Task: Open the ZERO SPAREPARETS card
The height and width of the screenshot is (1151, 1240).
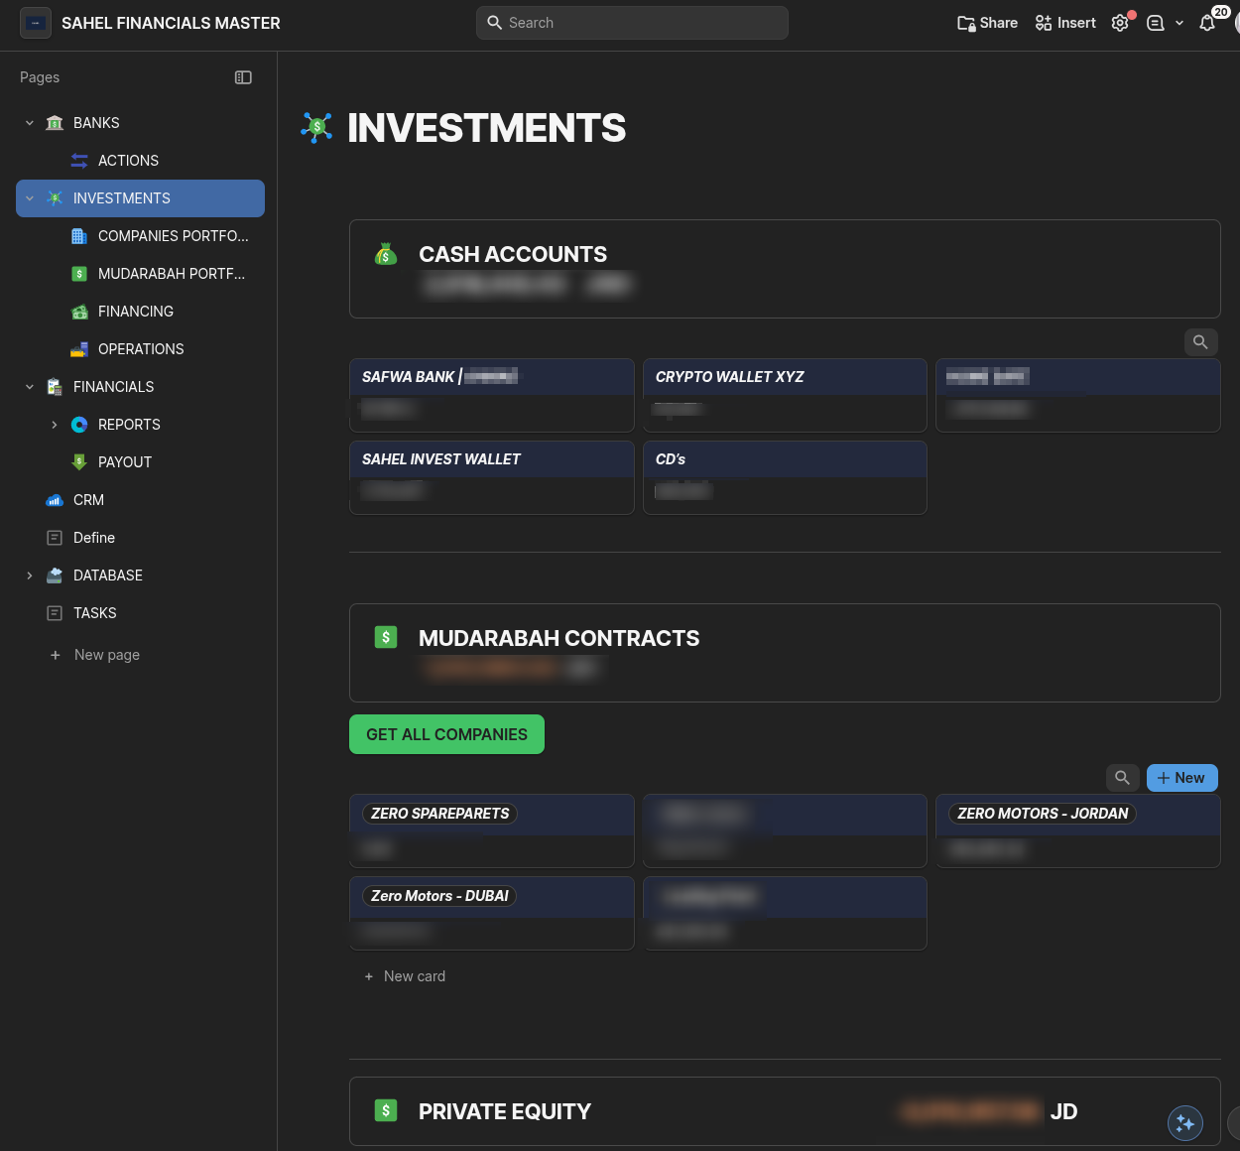Action: click(491, 831)
